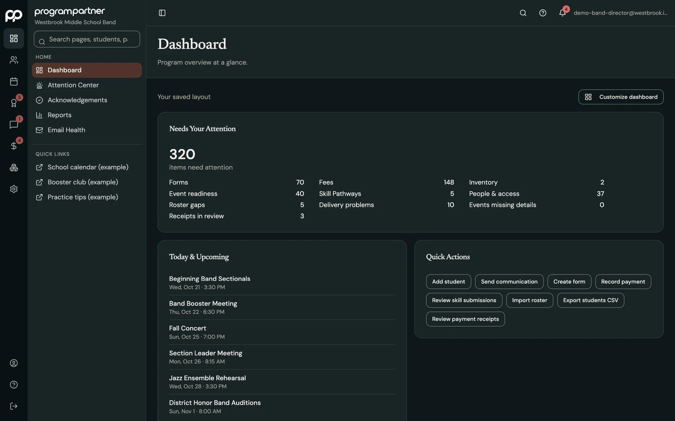Open Booster club (example) link
Viewport: 675px width, 421px height.
87,182
